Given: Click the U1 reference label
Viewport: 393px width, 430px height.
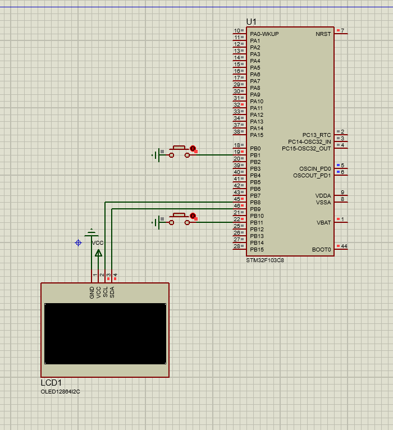Looking at the screenshot, I should [x=251, y=22].
